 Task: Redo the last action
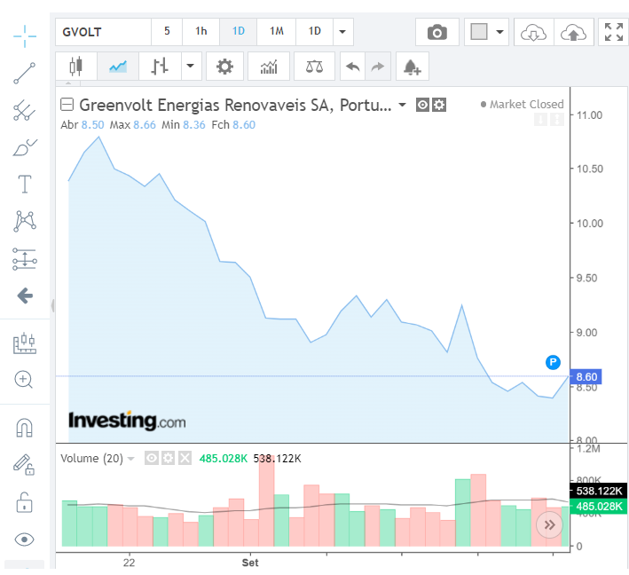tap(378, 67)
